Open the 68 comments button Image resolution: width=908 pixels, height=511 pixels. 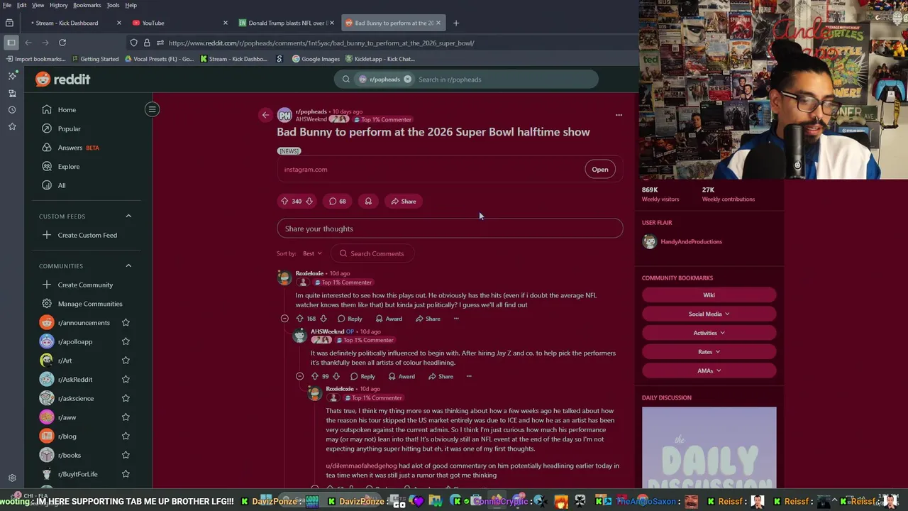coord(337,202)
